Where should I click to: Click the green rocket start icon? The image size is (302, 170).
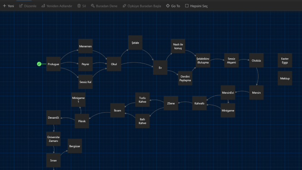pyautogui.click(x=39, y=64)
